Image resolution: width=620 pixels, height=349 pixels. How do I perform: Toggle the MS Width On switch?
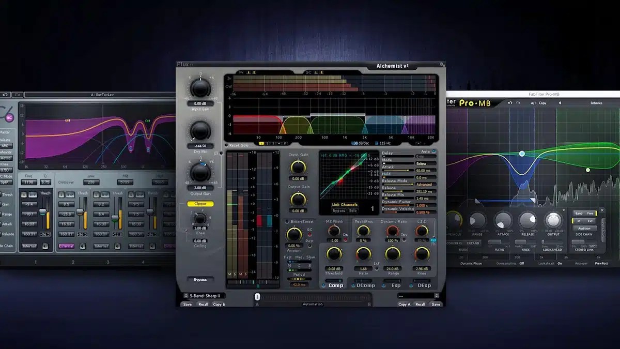pos(345,238)
